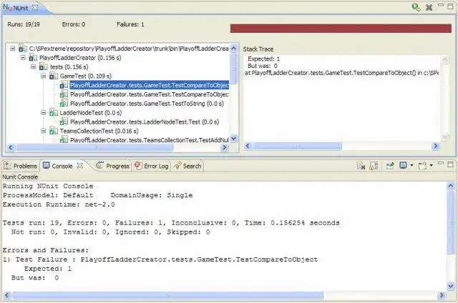This screenshot has width=458, height=303.
Task: Click the test tree scroll right arrow
Action: (225, 147)
